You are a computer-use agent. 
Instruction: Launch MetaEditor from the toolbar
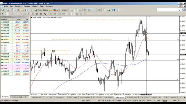50,10
